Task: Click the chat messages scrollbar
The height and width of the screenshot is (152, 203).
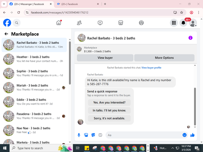Action: pyautogui.click(x=195, y=107)
